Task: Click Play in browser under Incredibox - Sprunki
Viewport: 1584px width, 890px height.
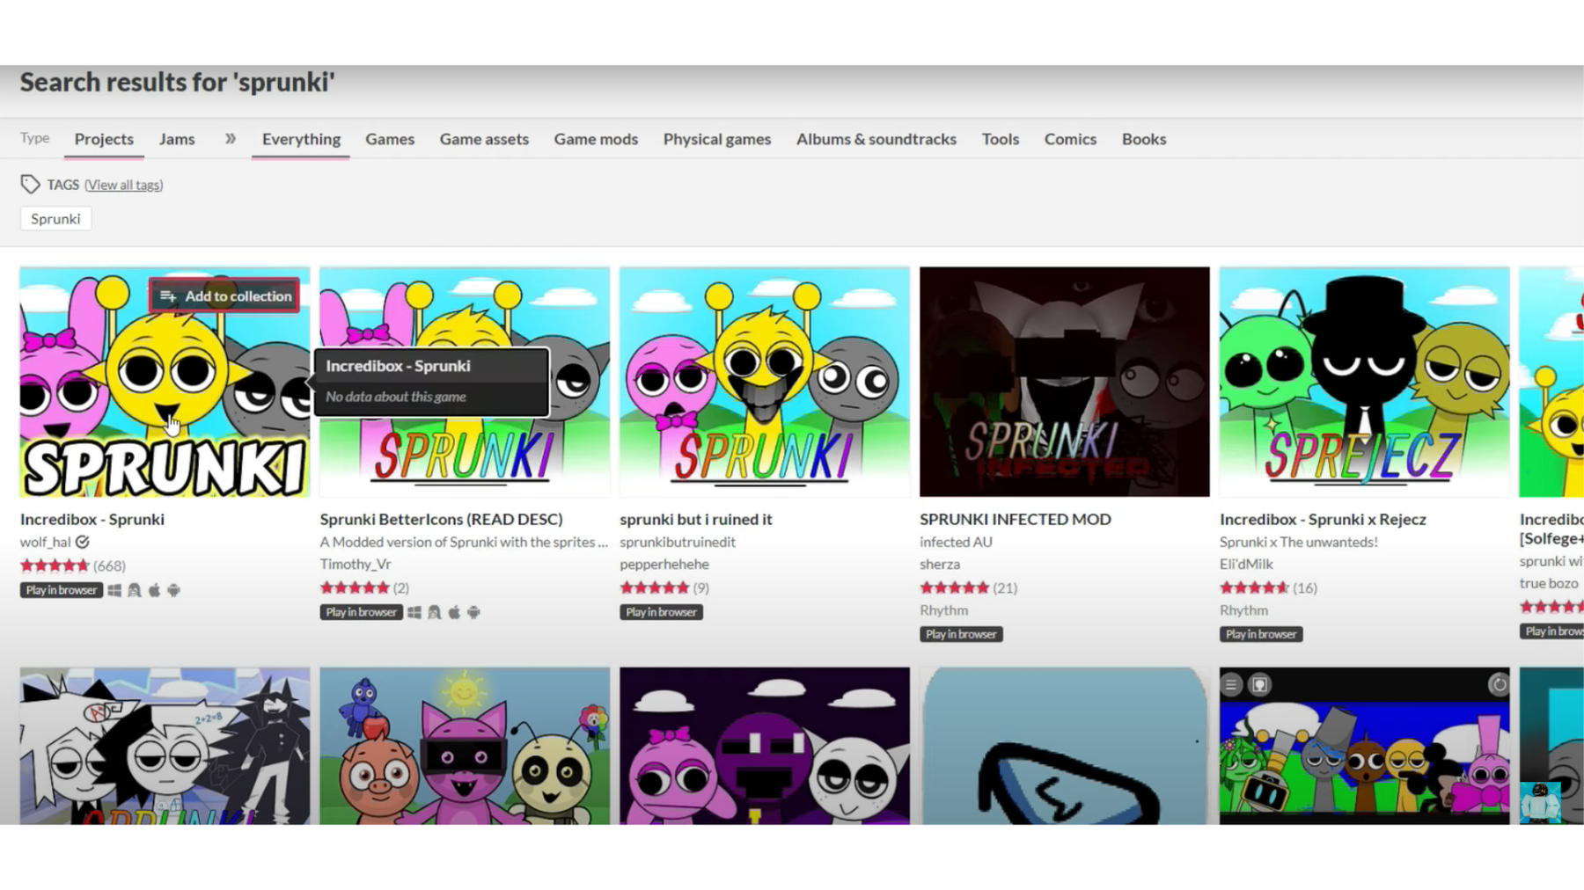Action: point(62,590)
